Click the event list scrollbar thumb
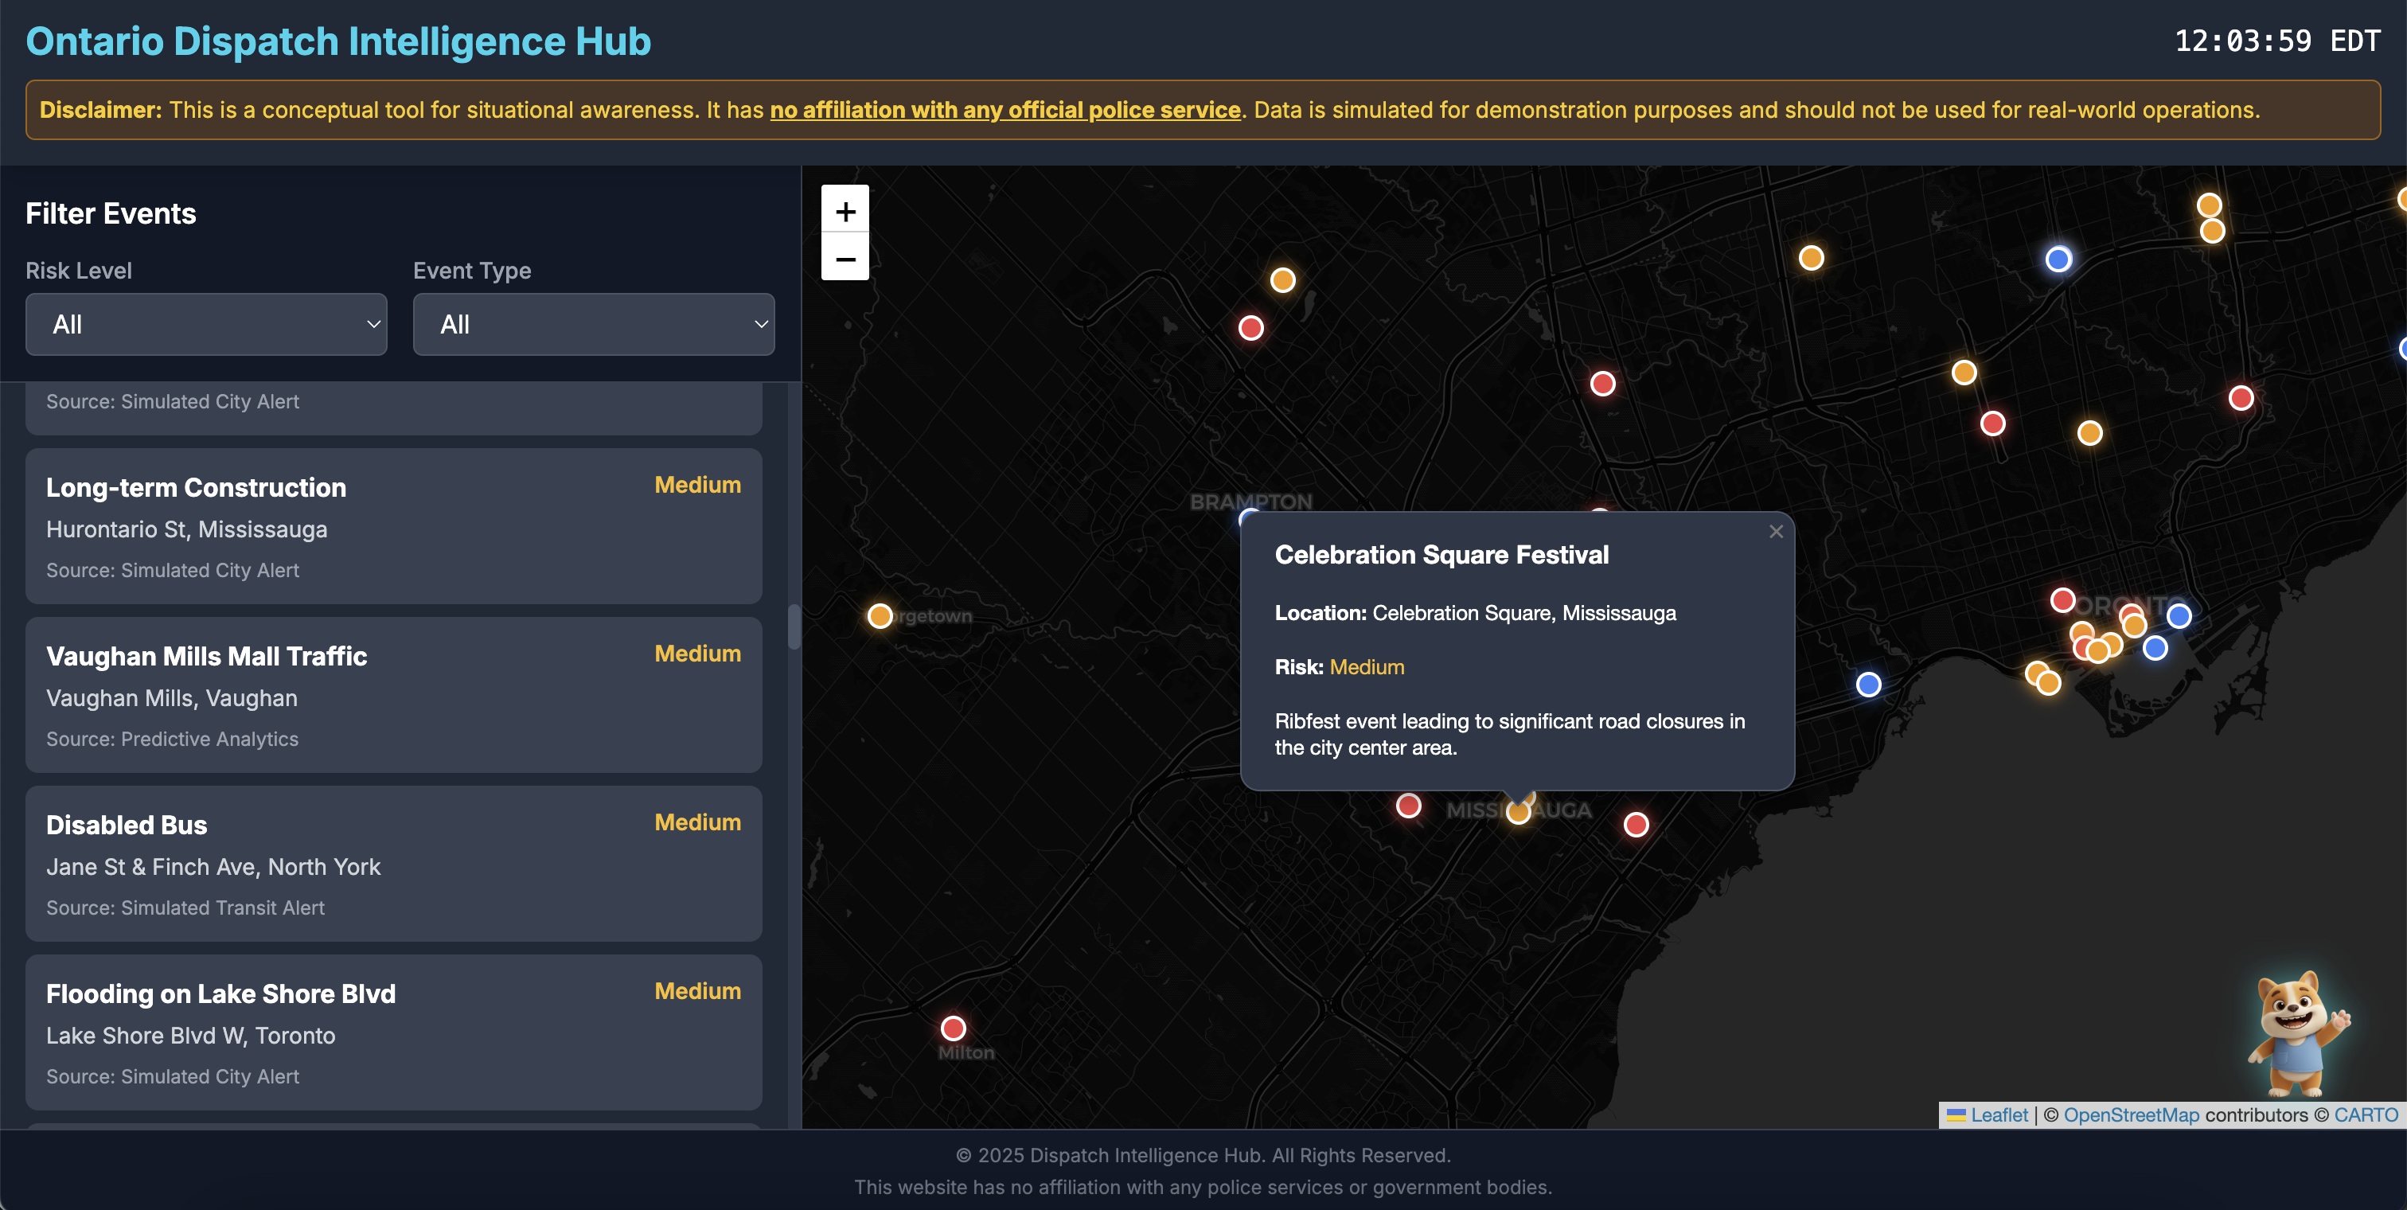 tap(794, 626)
